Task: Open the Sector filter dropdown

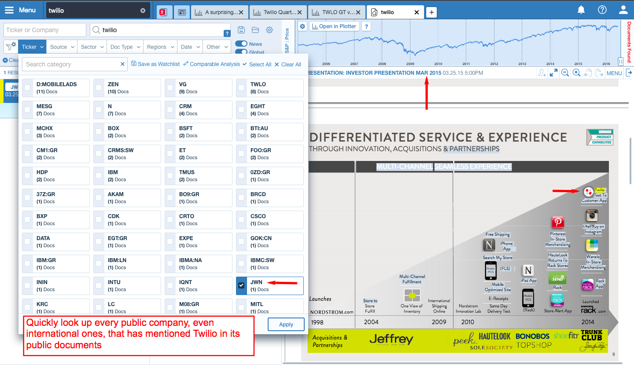Action: tap(92, 47)
